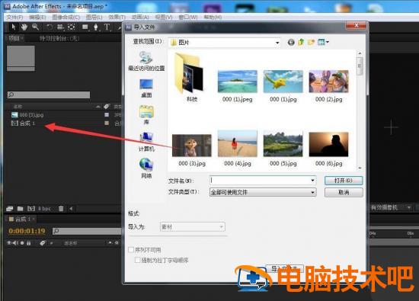Toggle force alphabetical order checkbox
This screenshot has height=301, width=419.
coord(137,260)
